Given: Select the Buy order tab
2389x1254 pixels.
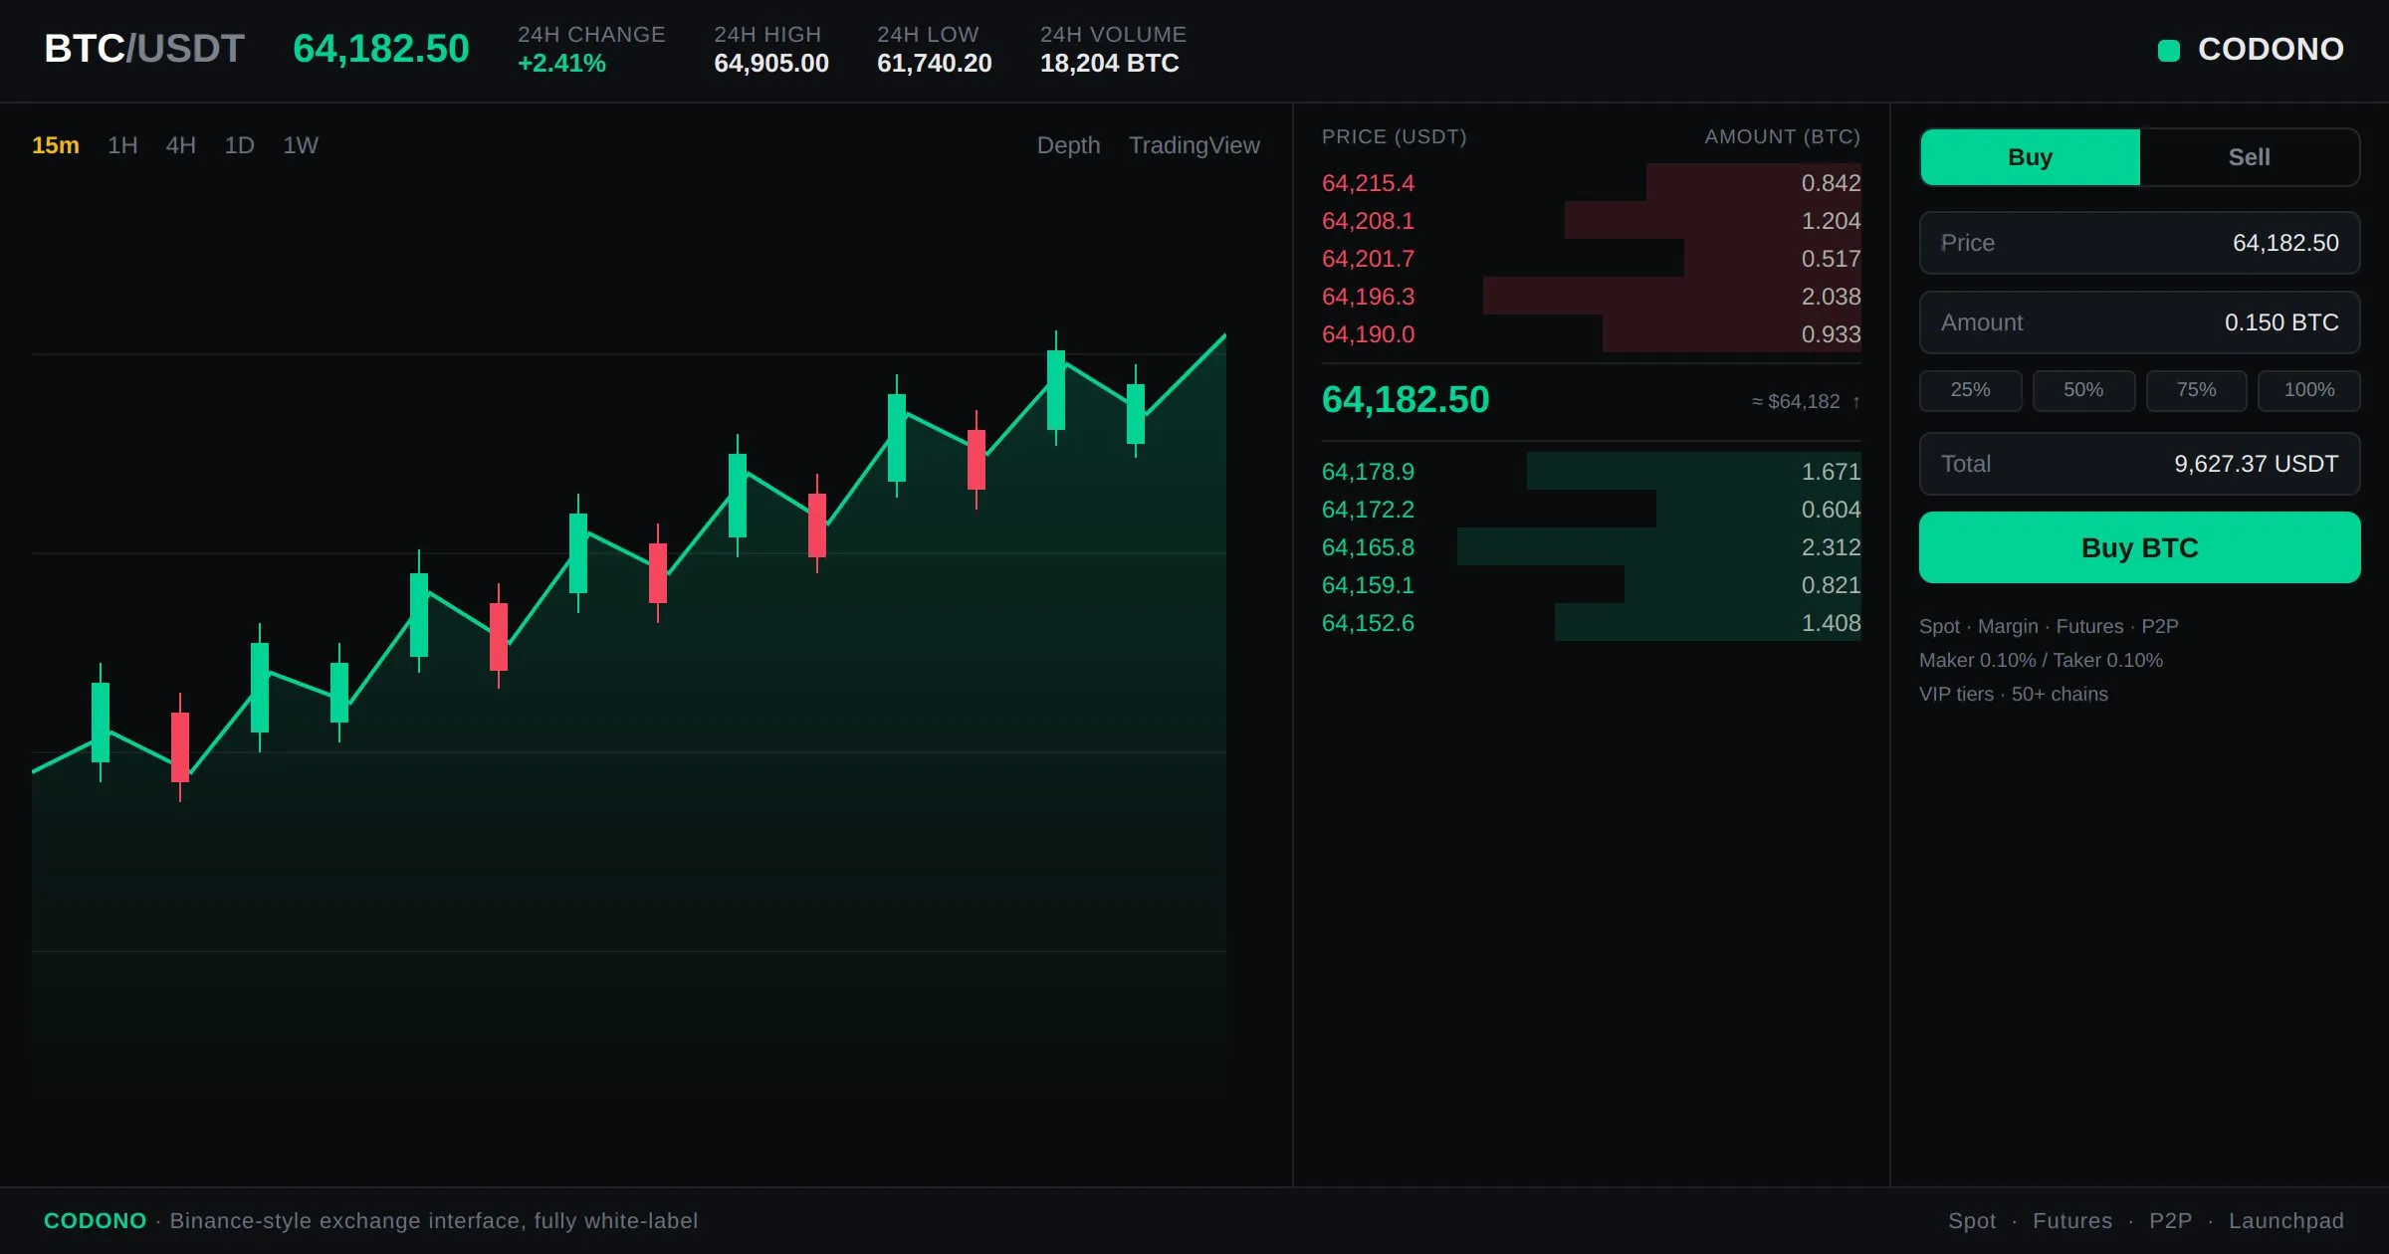Looking at the screenshot, I should 2030,157.
